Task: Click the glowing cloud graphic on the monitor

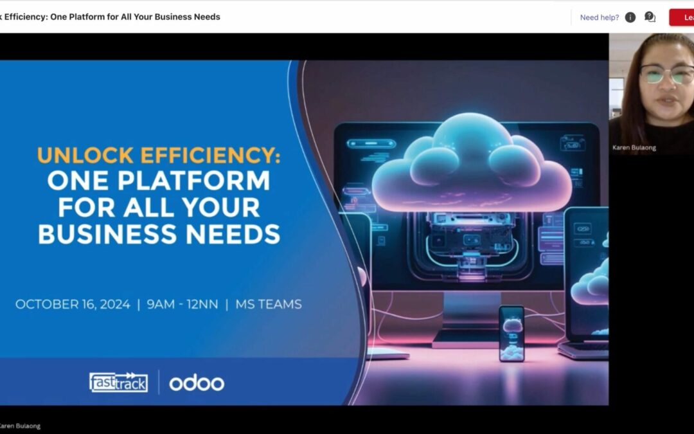Action: 471,164
